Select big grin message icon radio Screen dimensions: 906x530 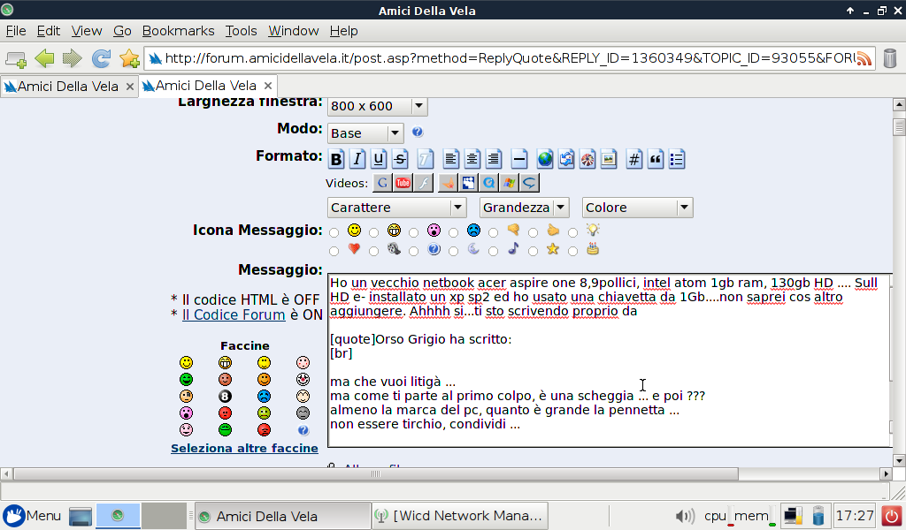pos(374,233)
